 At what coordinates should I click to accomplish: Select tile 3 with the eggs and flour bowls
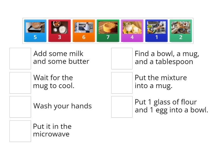pos(59,30)
